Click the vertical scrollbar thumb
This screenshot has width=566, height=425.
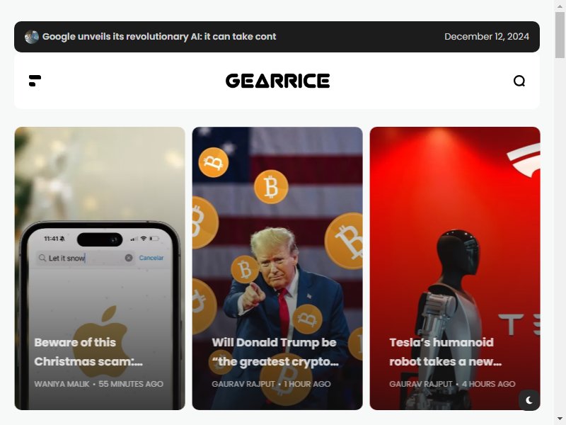[560, 35]
